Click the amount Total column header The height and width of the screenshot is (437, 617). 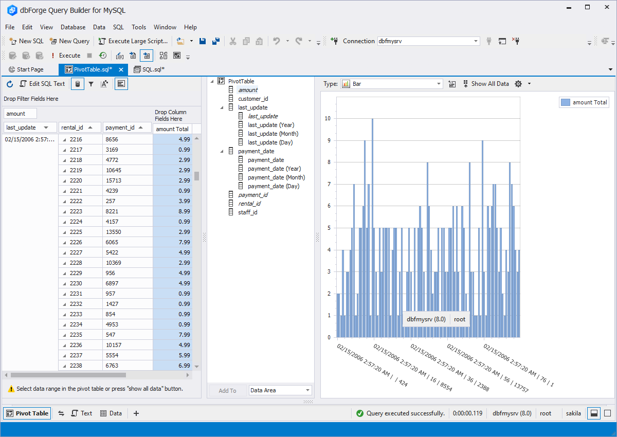coord(172,129)
